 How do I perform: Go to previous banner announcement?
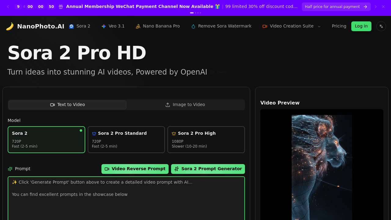pos(8,7)
